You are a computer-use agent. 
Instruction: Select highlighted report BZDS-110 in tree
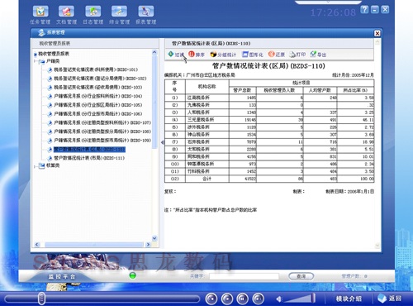point(89,150)
